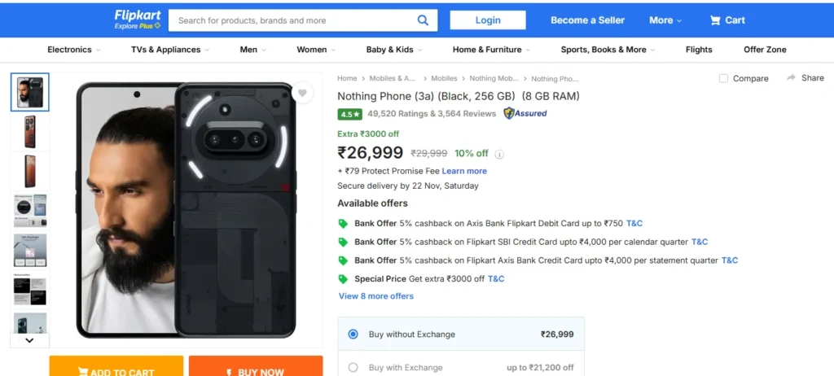Open the Offer Zone menu item

click(x=765, y=50)
